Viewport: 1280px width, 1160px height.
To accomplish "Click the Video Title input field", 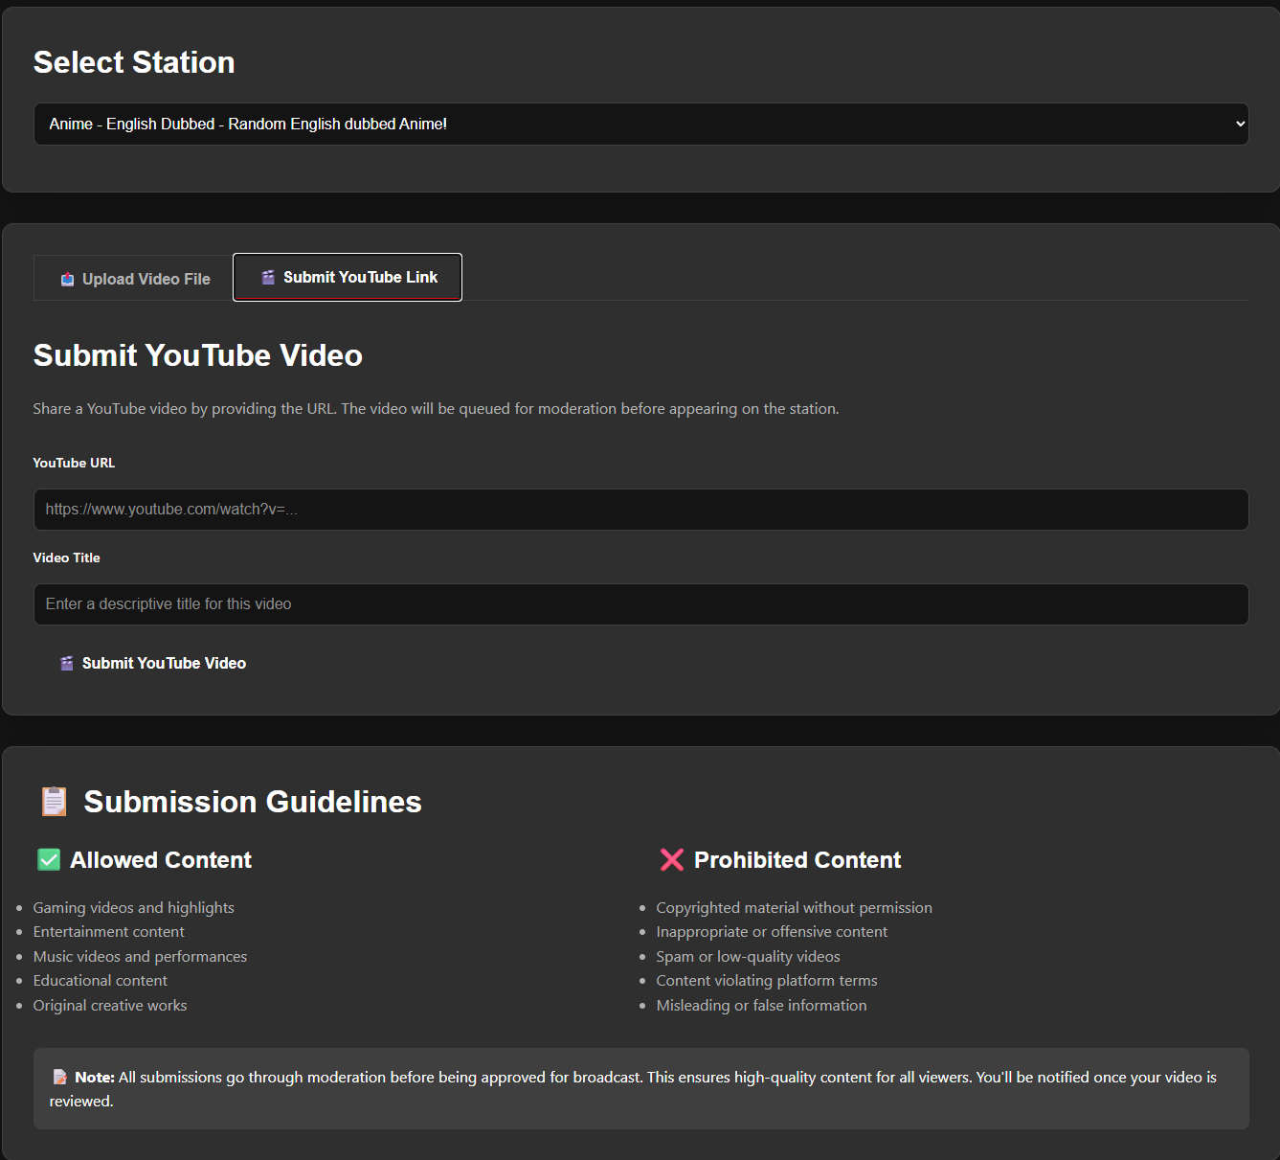I will 640,603.
